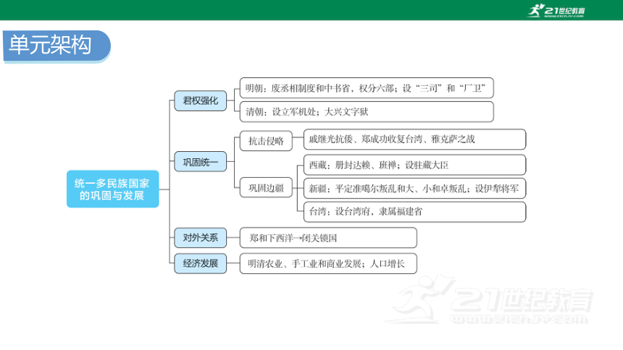Click the 台湾：设台湾府 text box
Viewport: 623px width, 350px height.
point(415,211)
